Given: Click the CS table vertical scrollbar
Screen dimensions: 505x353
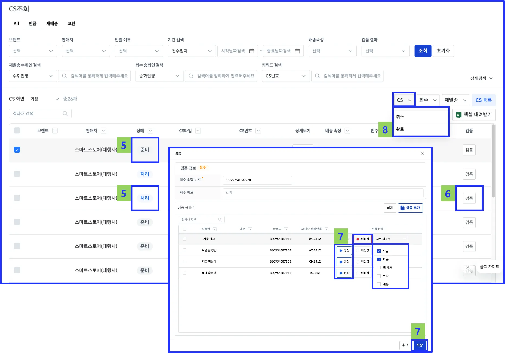Looking at the screenshot, I should (493, 161).
